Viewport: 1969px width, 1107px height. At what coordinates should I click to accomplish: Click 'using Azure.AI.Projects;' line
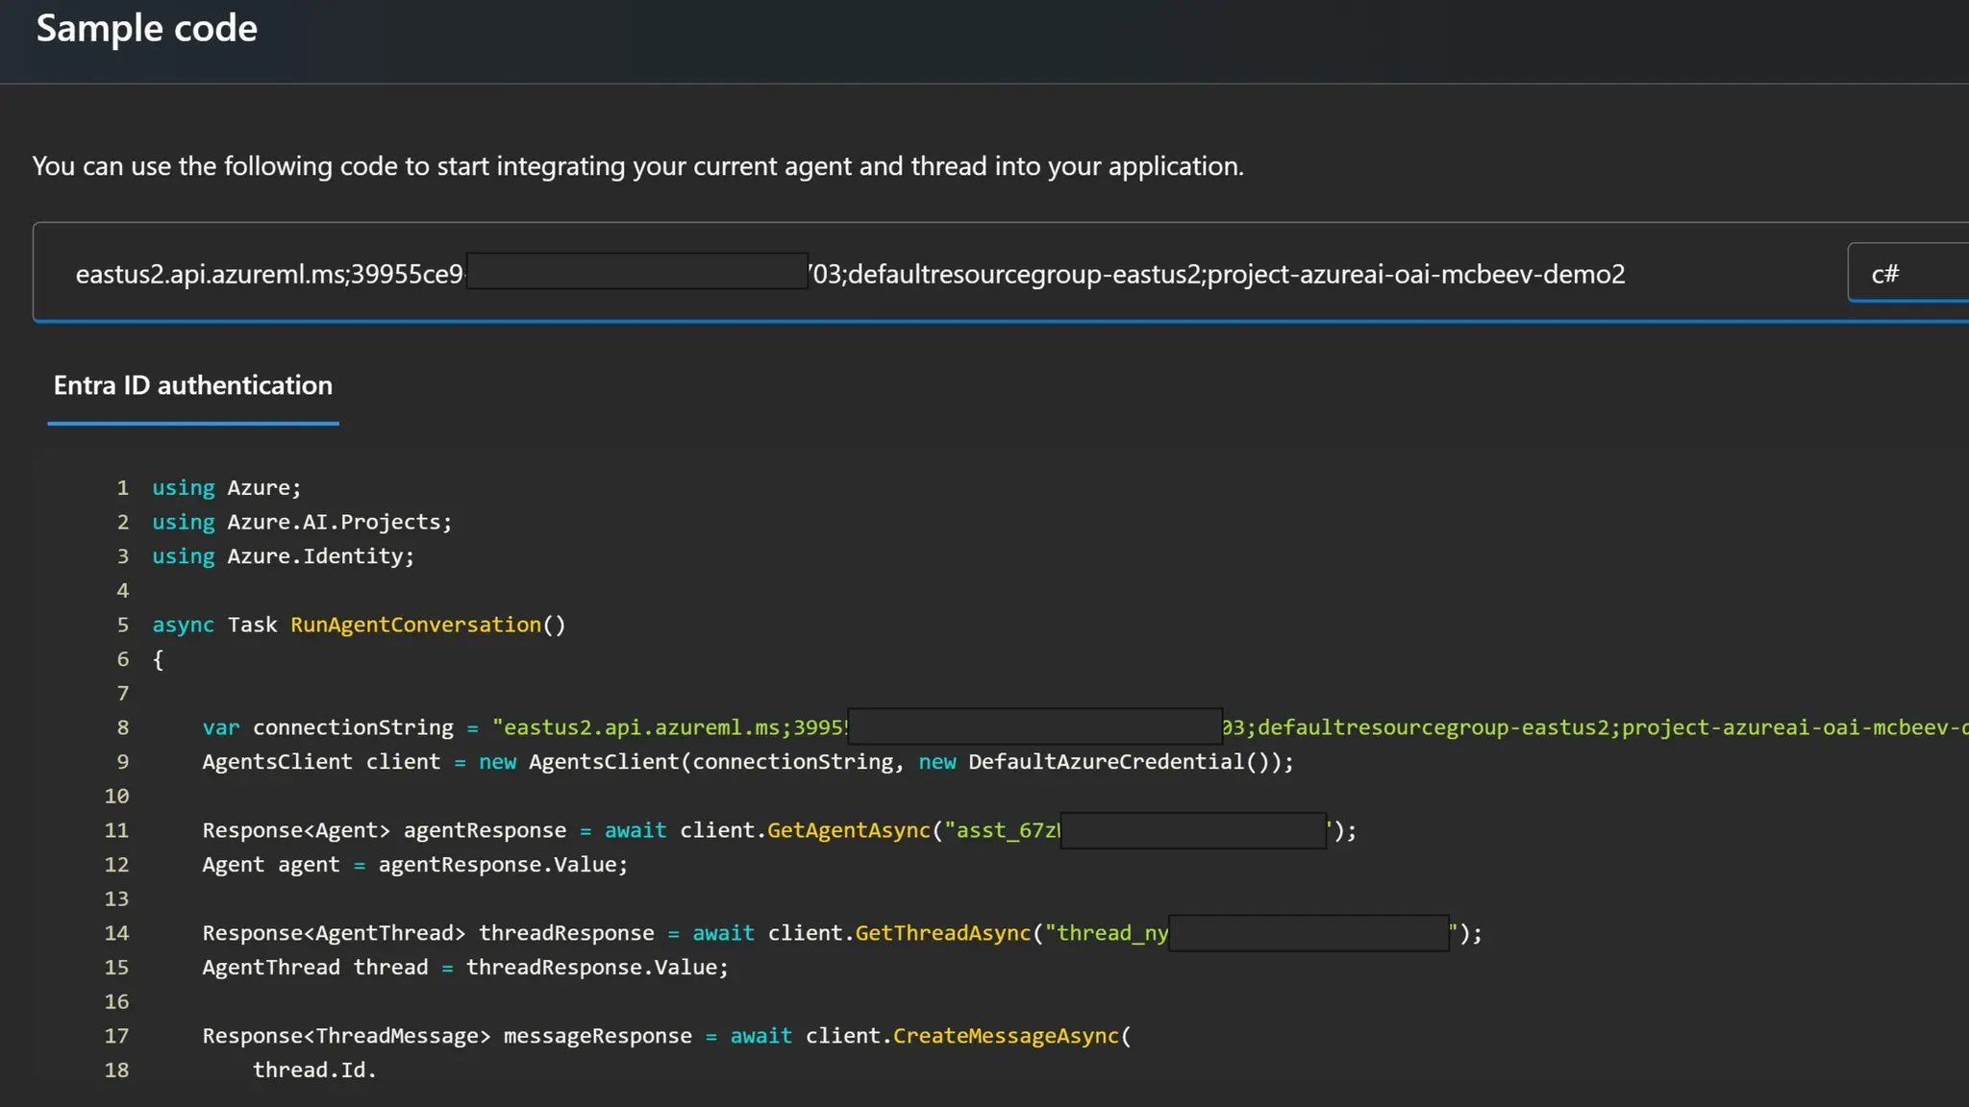click(x=302, y=522)
